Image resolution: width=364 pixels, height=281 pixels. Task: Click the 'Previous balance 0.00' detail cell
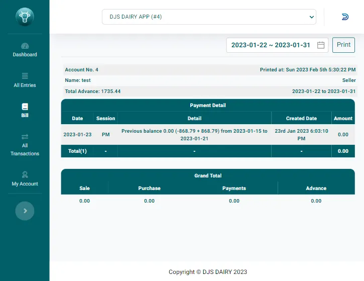[x=194, y=135]
